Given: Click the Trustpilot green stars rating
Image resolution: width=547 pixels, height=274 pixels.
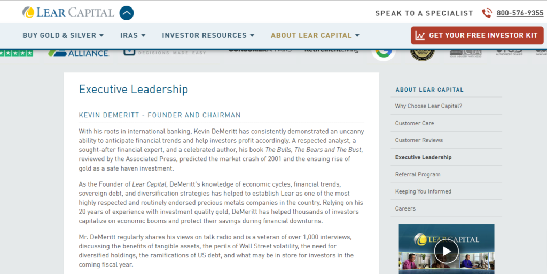Looking at the screenshot, I should (x=17, y=53).
